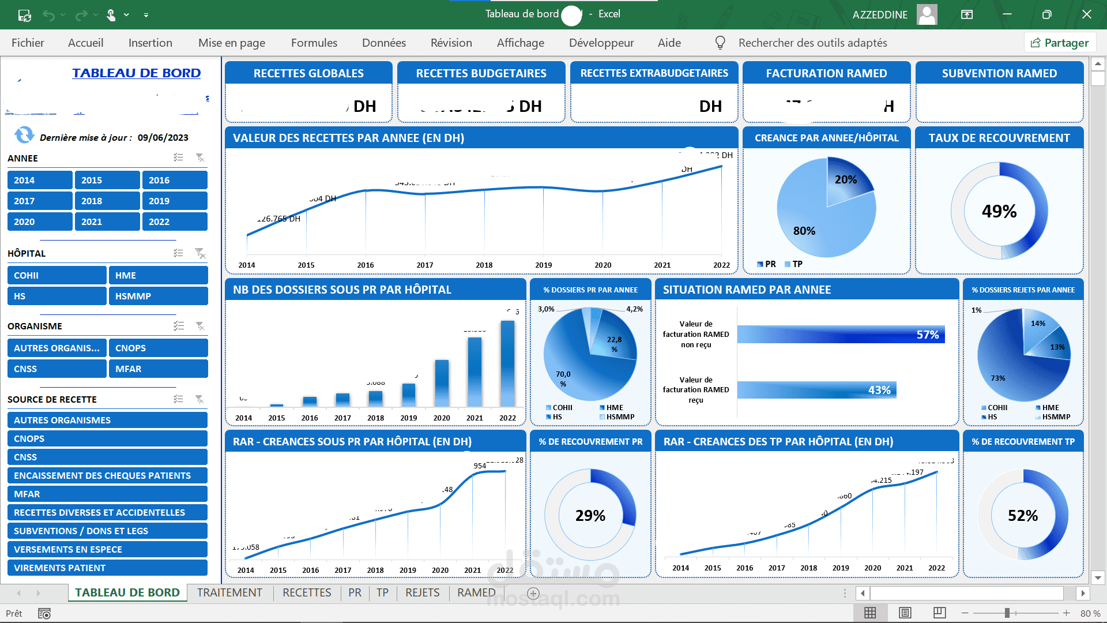This screenshot has width=1107, height=623.
Task: Open Customize Quick Access Toolbar arrow
Action: point(146,15)
